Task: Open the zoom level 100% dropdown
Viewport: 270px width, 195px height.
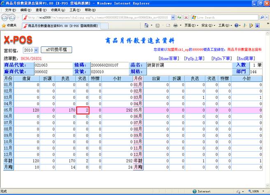Action: coord(257,191)
